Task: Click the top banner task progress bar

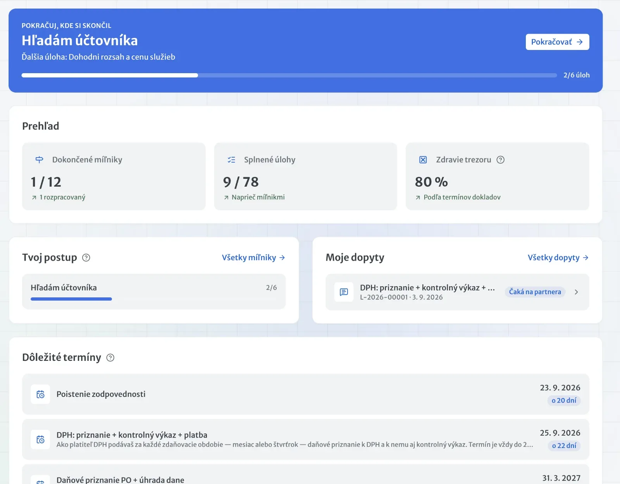Action: coord(289,75)
